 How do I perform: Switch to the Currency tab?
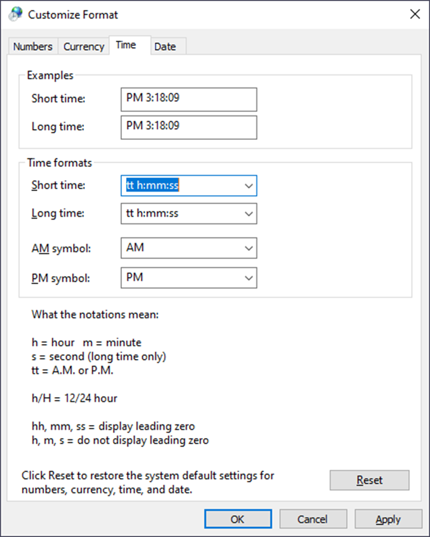point(83,46)
